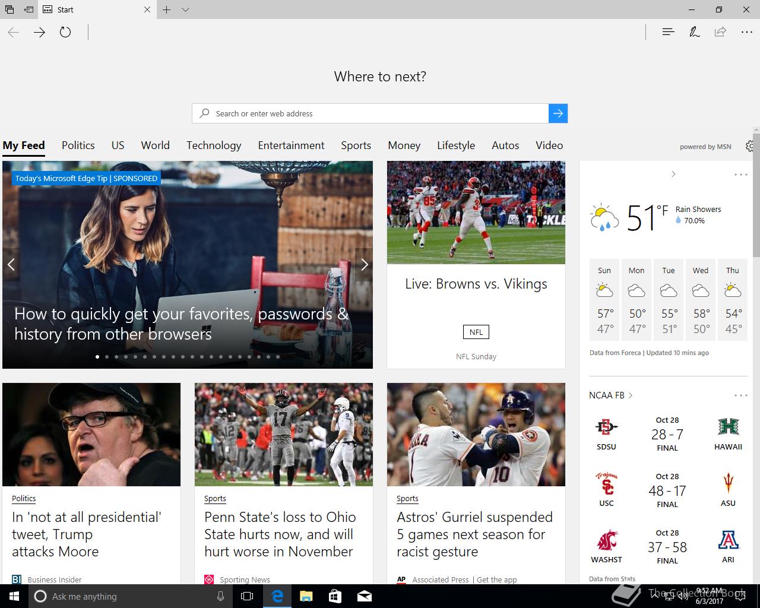Open the More actions ellipsis menu
The height and width of the screenshot is (608, 760).
[x=747, y=32]
